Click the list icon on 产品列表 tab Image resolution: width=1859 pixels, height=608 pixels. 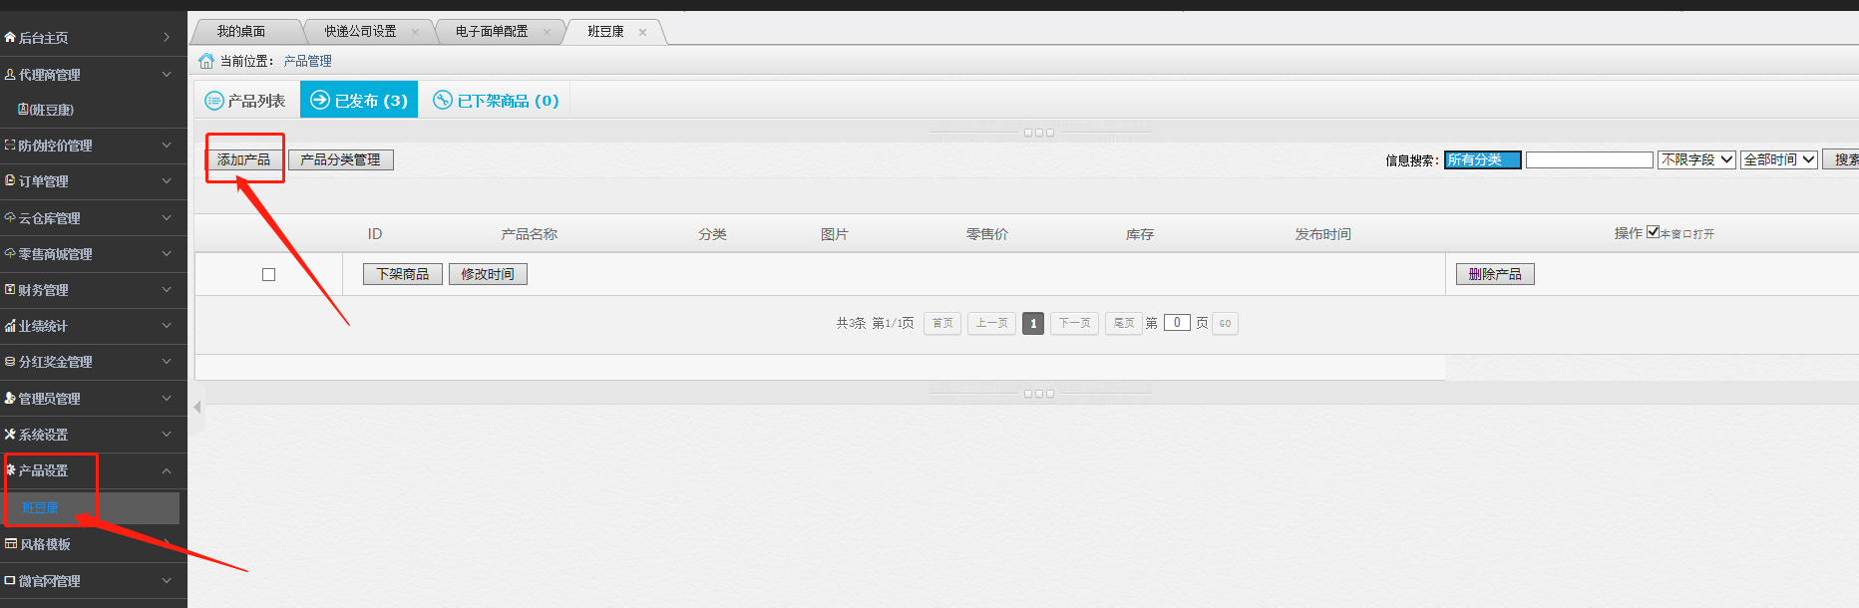click(x=213, y=101)
